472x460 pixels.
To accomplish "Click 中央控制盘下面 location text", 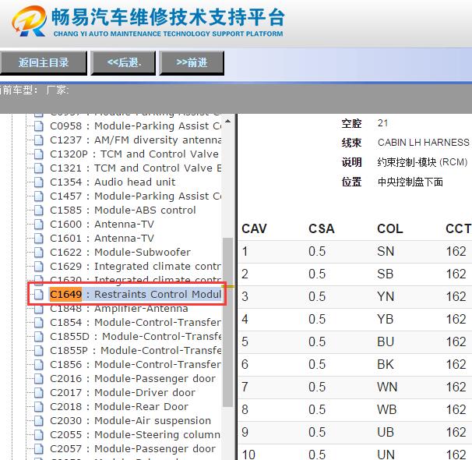I will click(410, 182).
